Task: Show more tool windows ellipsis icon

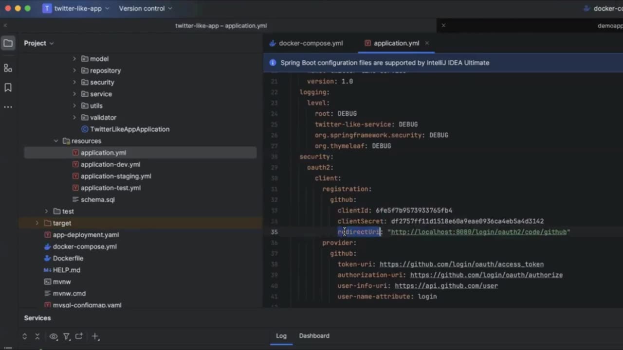Action: pos(8,107)
